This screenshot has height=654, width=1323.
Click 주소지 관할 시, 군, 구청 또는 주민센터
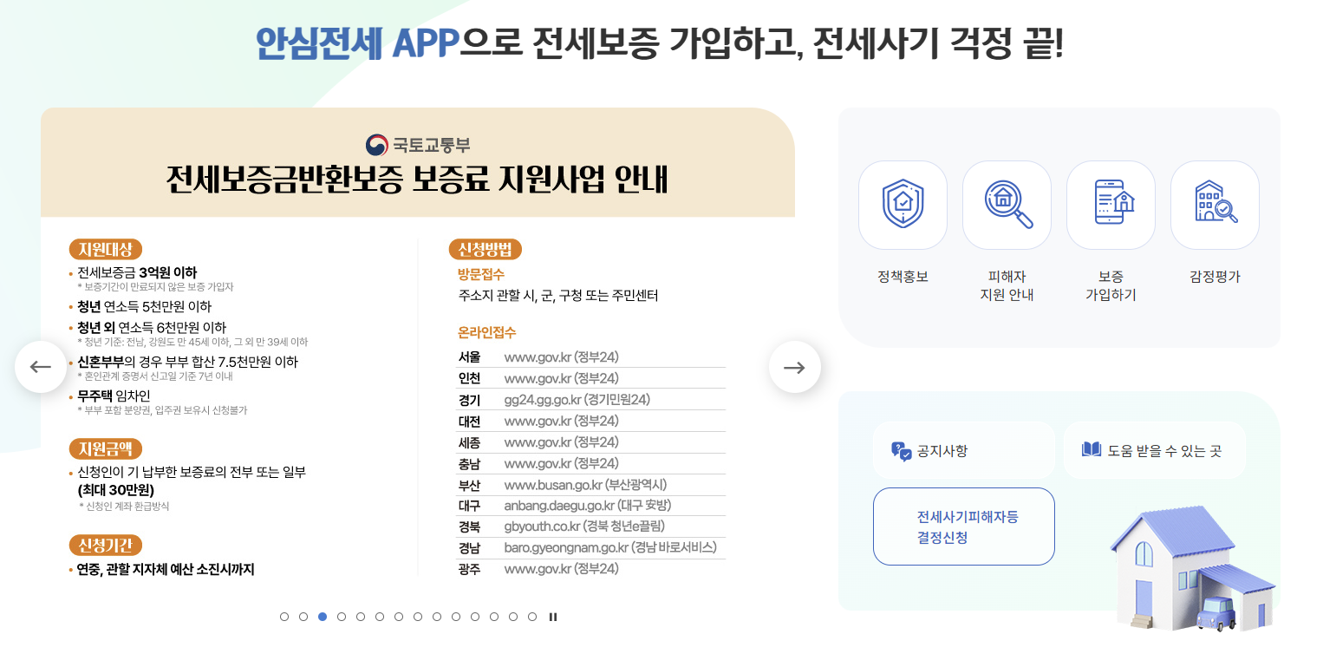pyautogui.click(x=558, y=296)
